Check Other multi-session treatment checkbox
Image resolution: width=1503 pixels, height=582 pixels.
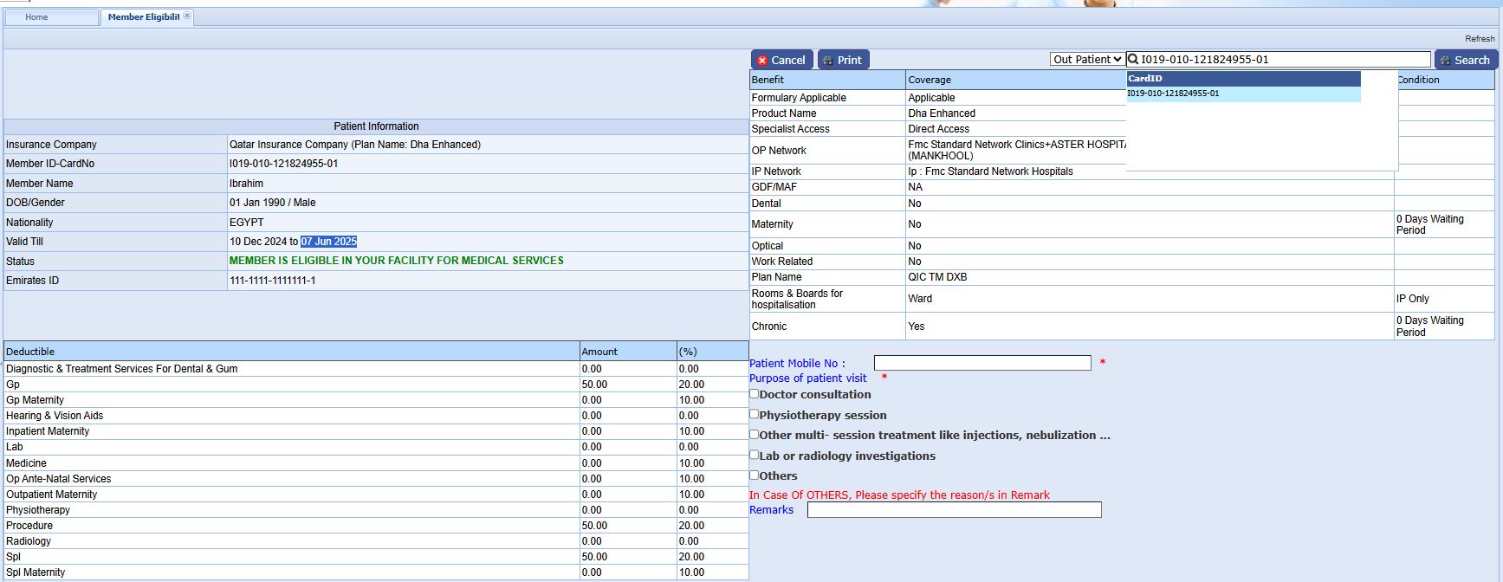point(755,435)
